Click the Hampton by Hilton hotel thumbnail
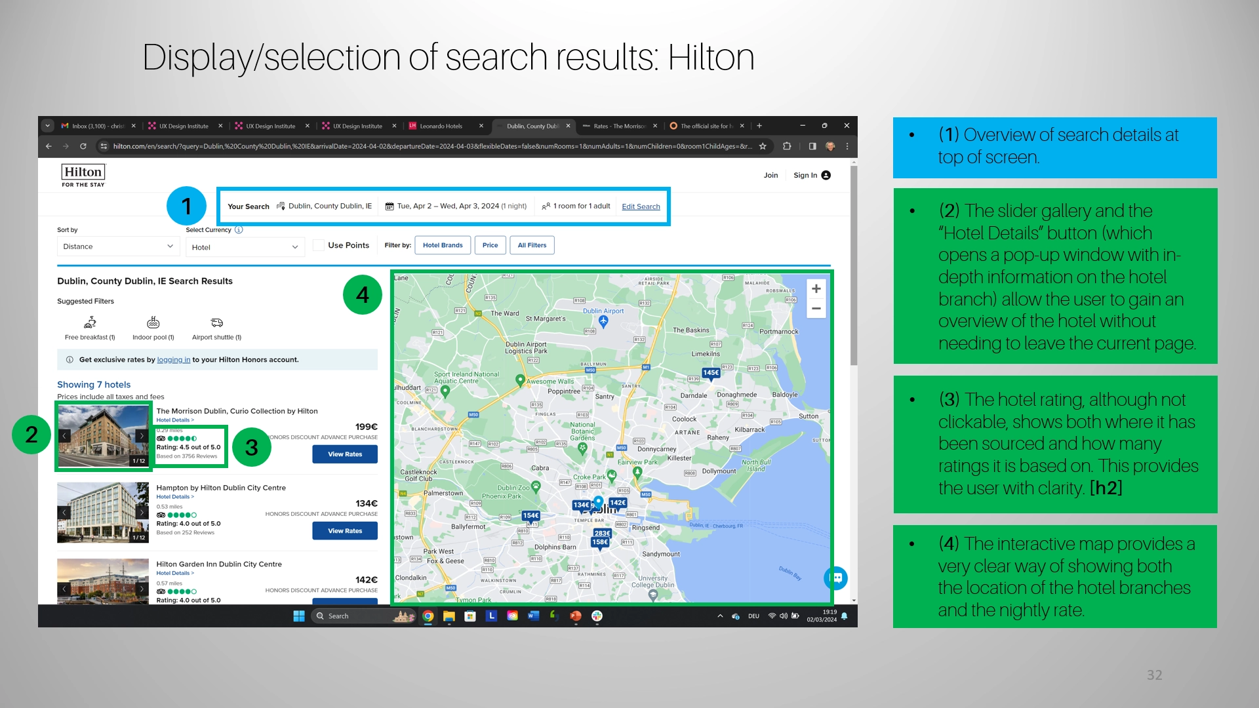Screen dimensions: 1259x708 click(x=103, y=512)
